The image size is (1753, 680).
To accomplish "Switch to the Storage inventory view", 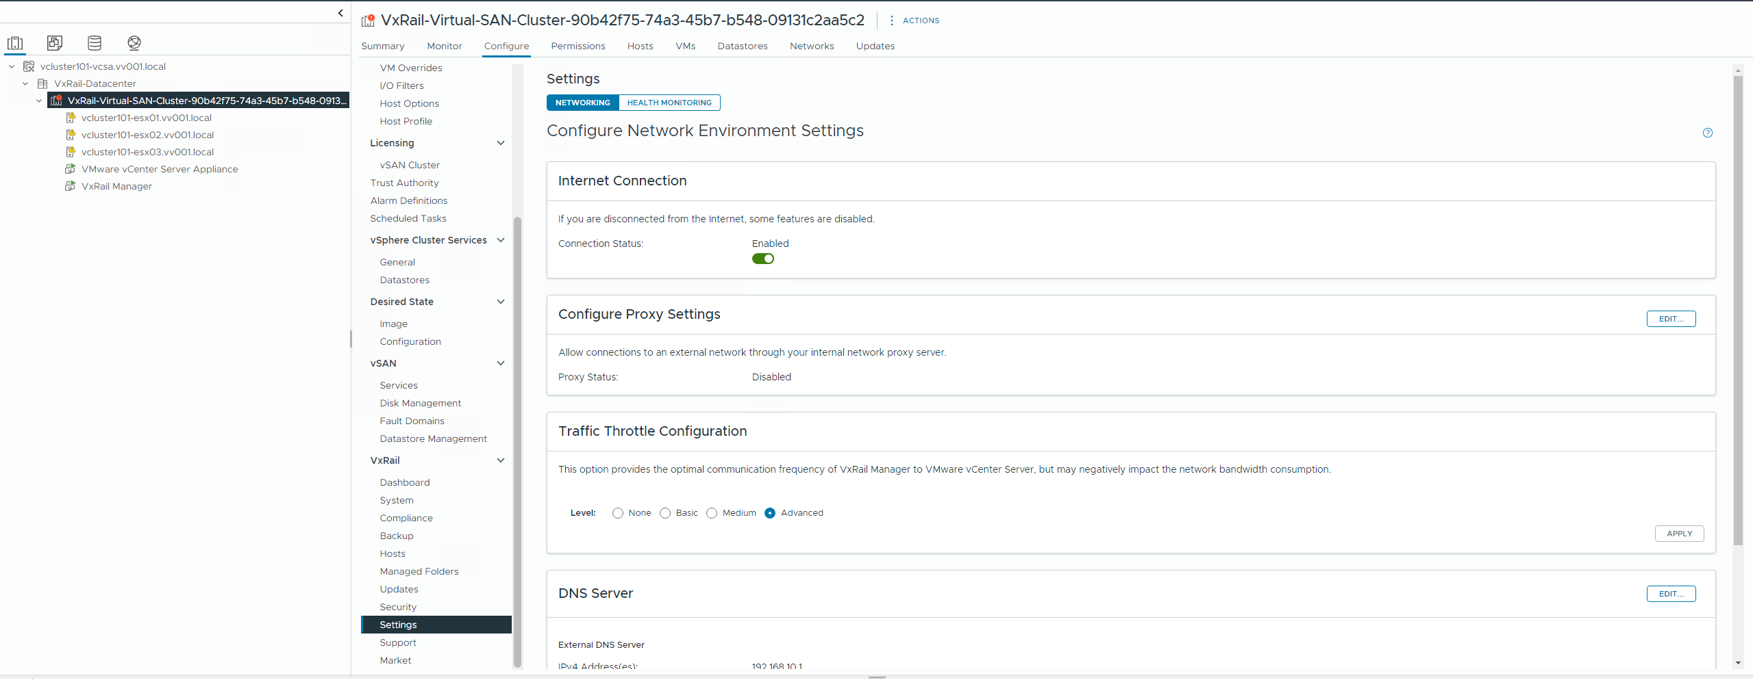I will click(94, 42).
